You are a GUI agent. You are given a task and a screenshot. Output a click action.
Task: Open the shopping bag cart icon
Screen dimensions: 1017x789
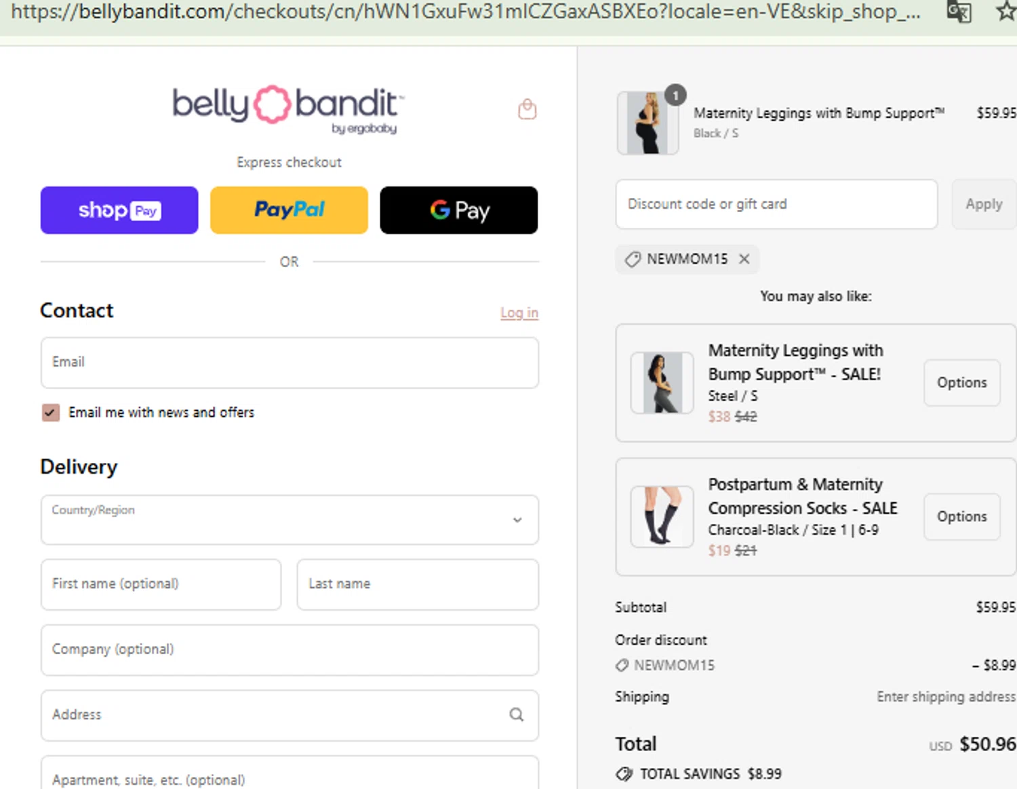pos(527,109)
